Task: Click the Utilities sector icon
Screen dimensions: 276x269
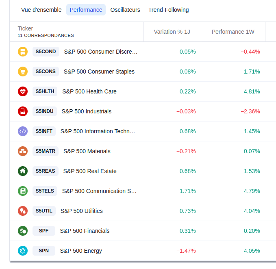Action: click(23, 211)
